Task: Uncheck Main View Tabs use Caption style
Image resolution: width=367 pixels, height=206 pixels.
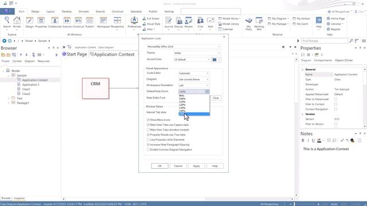Action: click(x=148, y=125)
